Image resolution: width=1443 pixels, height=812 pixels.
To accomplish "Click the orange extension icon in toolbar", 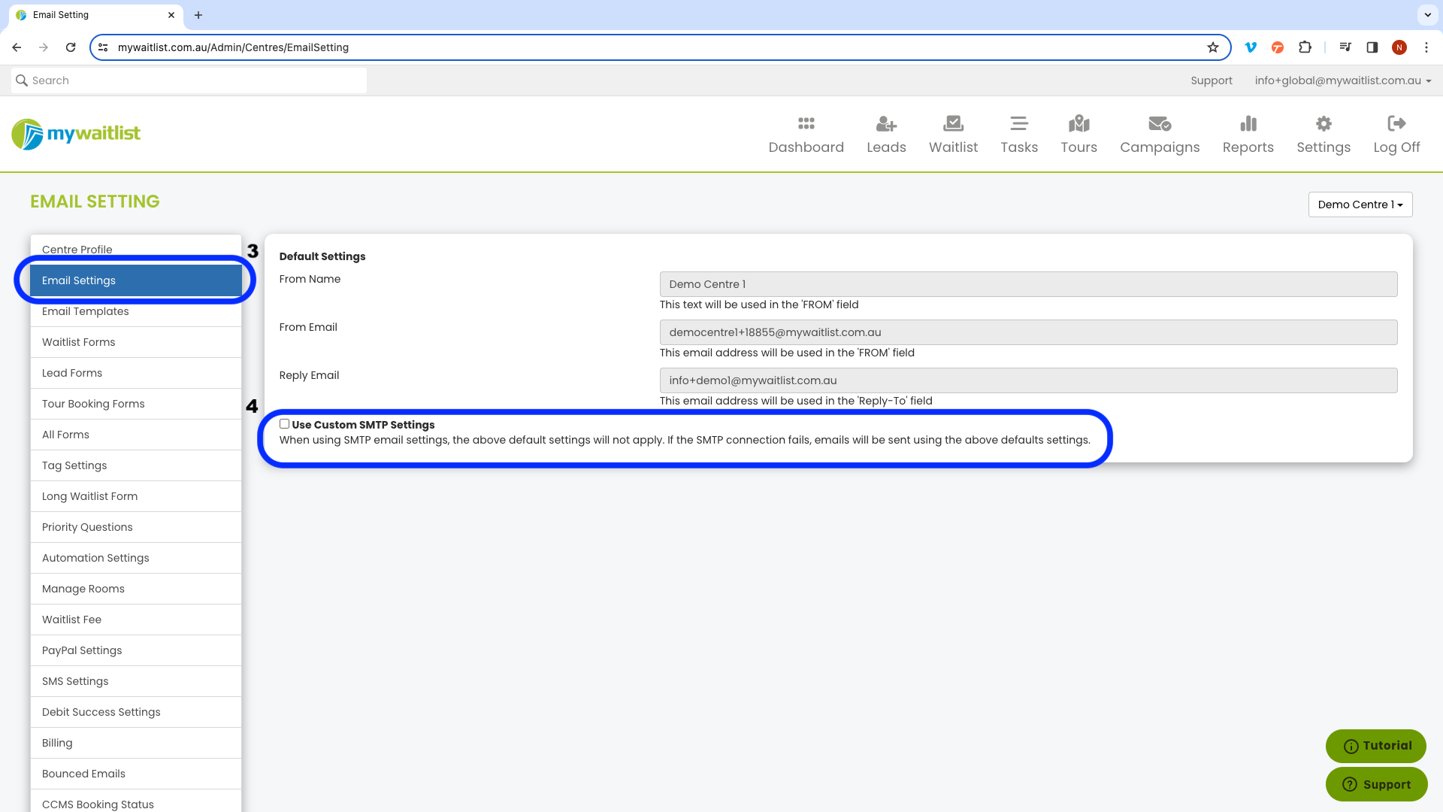I will point(1278,47).
